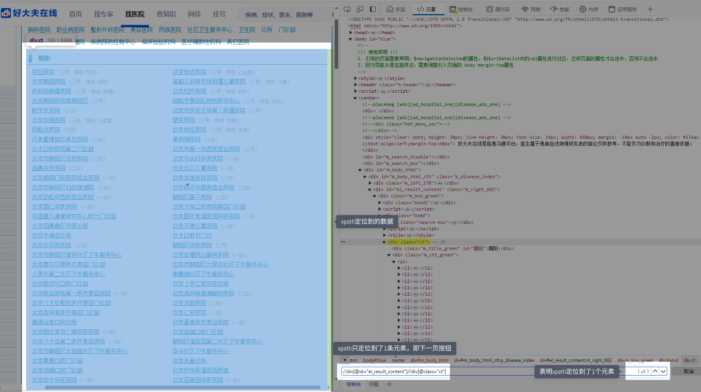This screenshot has width=701, height=392.
Task: Open 找专家 in site navigation
Action: coord(104,14)
